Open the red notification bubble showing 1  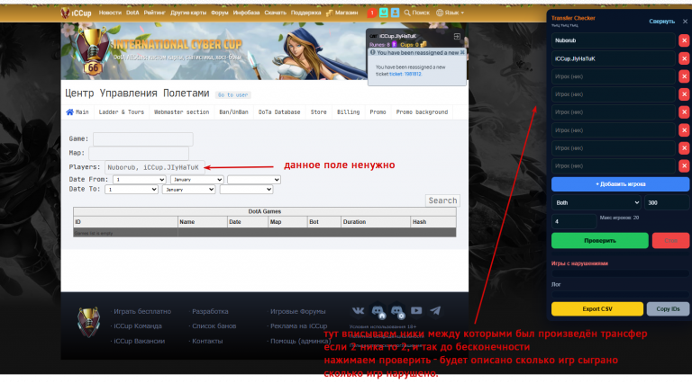371,13
